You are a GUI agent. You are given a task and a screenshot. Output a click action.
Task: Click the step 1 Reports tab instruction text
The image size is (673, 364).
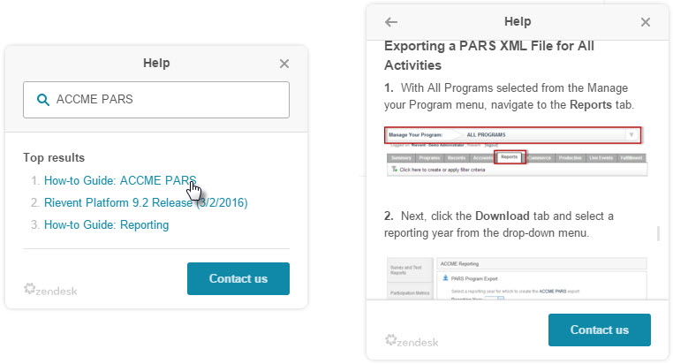pyautogui.click(x=509, y=96)
